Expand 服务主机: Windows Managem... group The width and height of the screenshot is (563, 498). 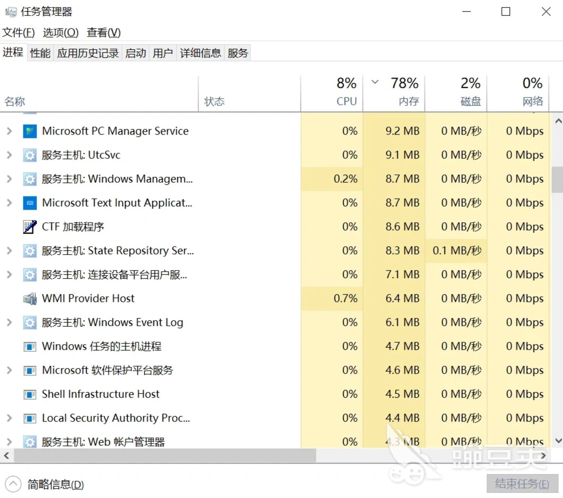tap(9, 179)
